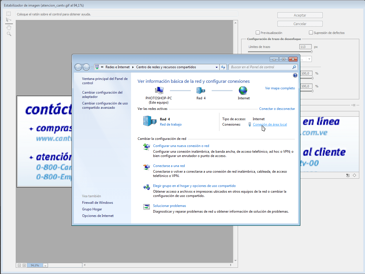Click the double chevron in address bar
Screen dimensions: 365x274
coord(102,67)
